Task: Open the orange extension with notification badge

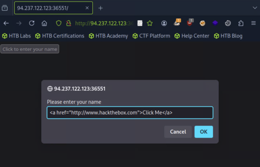Action: point(177,23)
